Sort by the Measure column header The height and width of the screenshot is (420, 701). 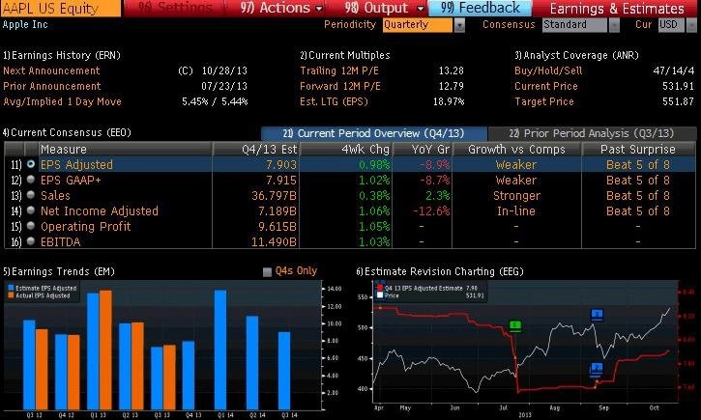(125, 149)
